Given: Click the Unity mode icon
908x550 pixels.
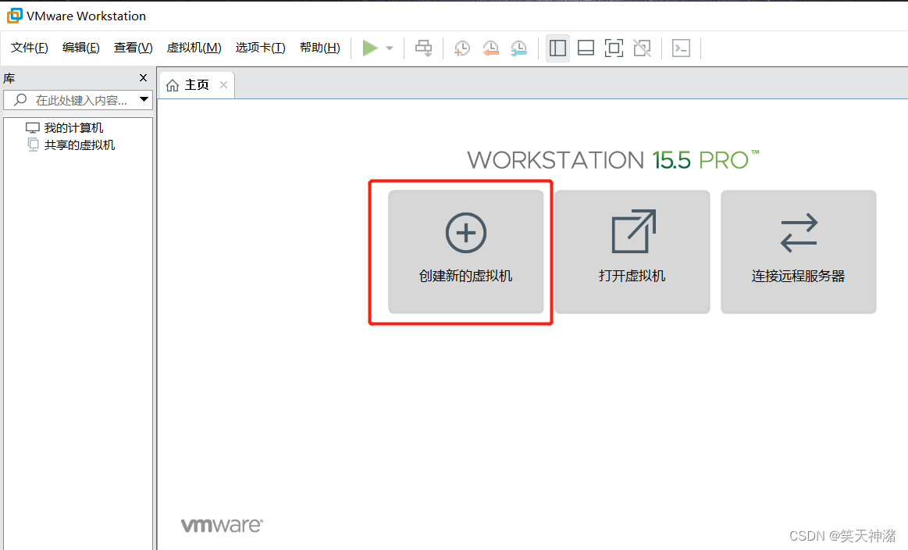Looking at the screenshot, I should (643, 48).
